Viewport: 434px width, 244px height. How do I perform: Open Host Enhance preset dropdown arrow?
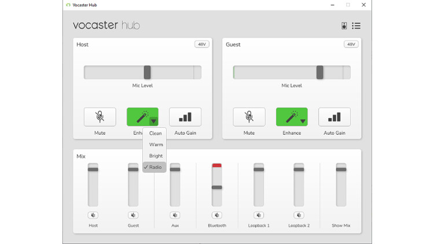pyautogui.click(x=153, y=121)
